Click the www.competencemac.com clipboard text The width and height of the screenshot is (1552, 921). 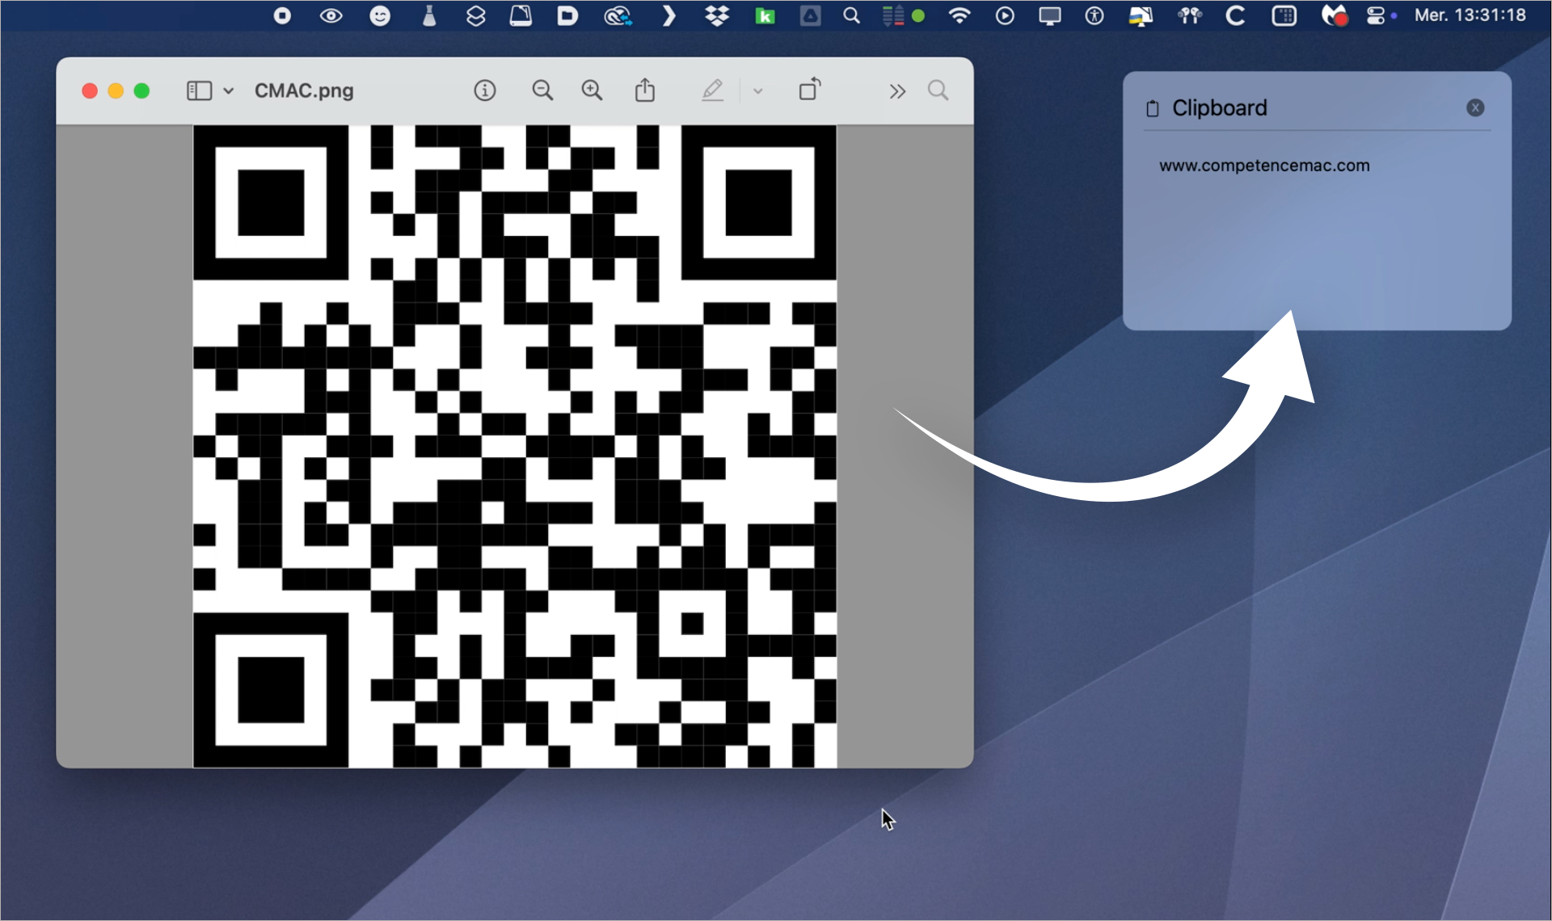(1264, 166)
